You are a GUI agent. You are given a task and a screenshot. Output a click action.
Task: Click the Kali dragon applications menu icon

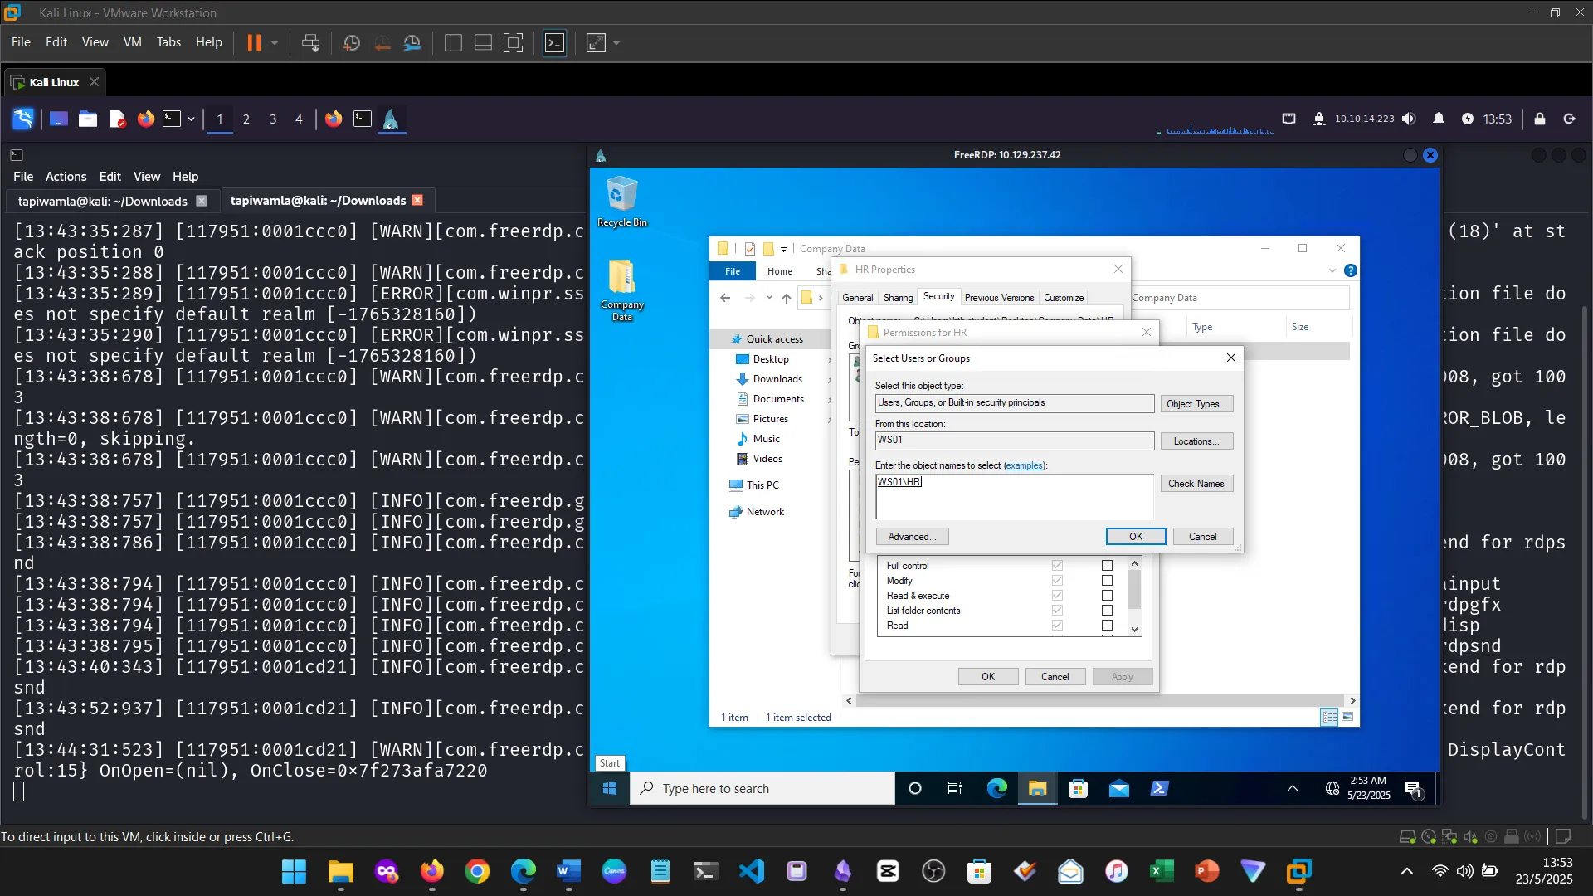pos(23,119)
